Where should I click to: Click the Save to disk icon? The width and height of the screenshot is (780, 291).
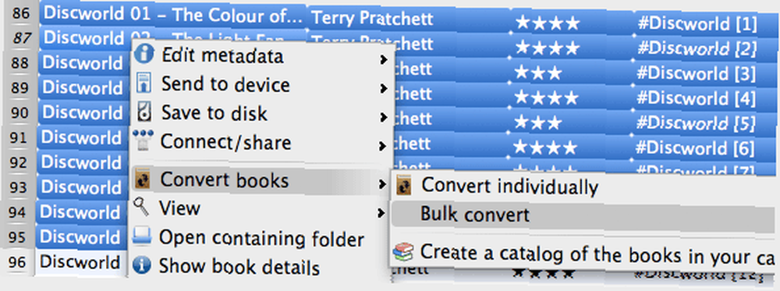click(x=144, y=112)
